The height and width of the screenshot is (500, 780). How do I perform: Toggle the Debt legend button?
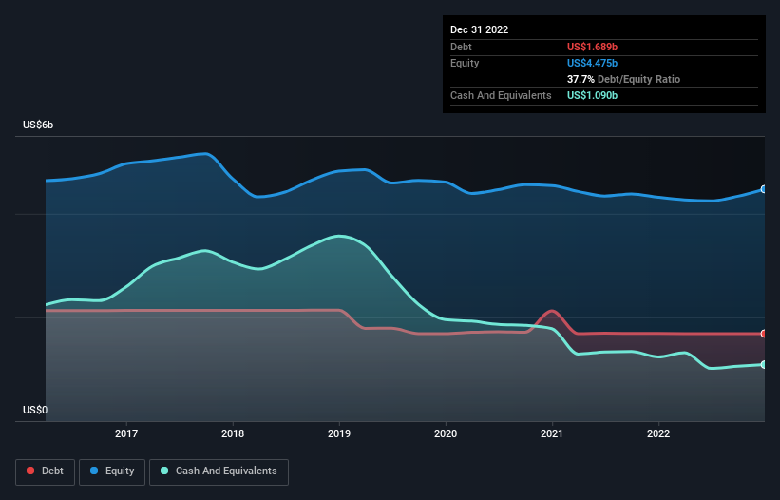tap(45, 471)
